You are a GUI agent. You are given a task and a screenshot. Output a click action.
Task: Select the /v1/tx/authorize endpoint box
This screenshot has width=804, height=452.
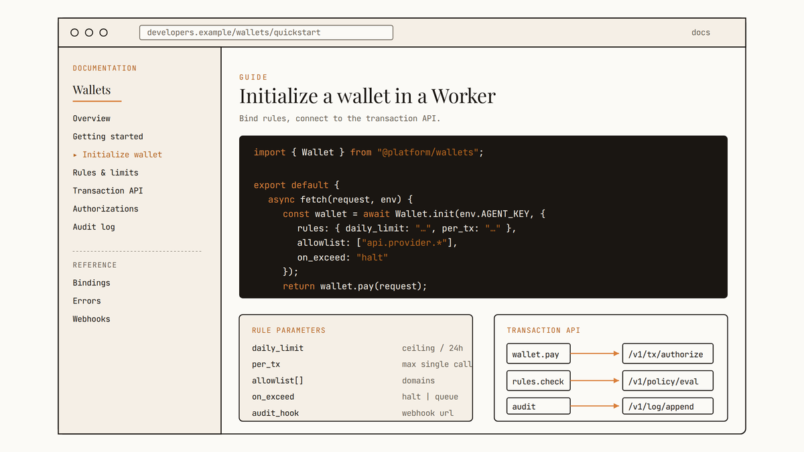click(667, 354)
